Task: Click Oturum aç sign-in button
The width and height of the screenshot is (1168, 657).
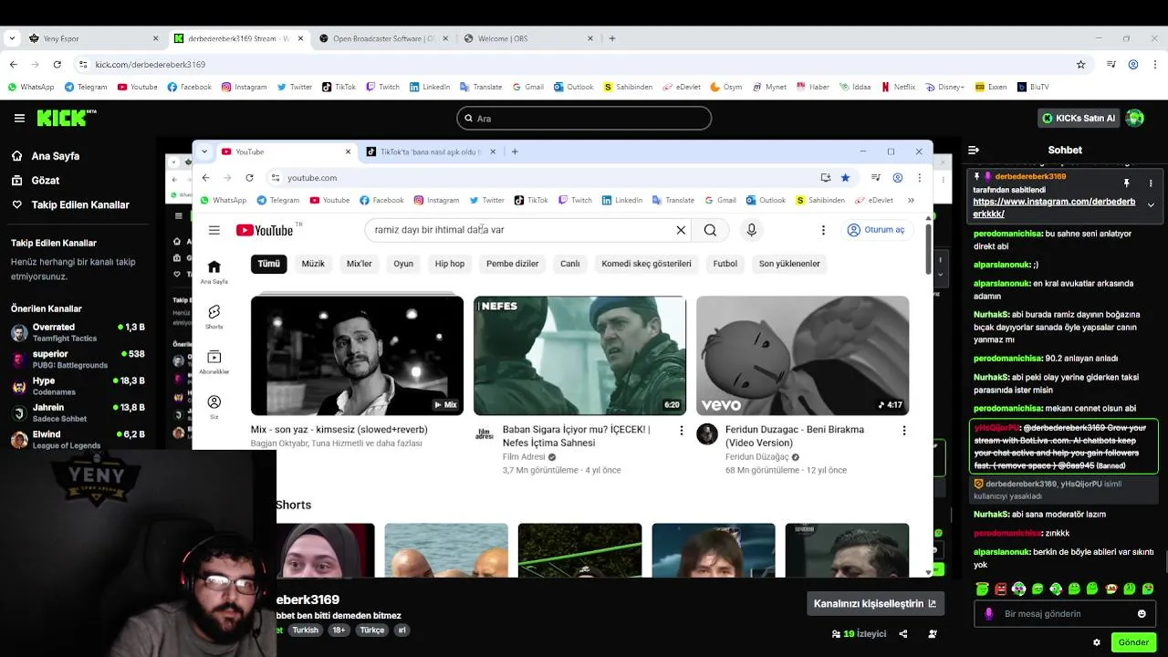Action: 876,230
